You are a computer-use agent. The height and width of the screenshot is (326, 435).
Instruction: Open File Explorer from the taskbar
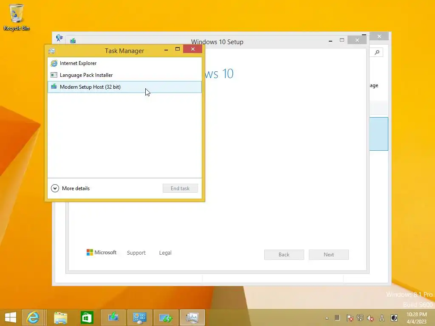tap(60, 318)
